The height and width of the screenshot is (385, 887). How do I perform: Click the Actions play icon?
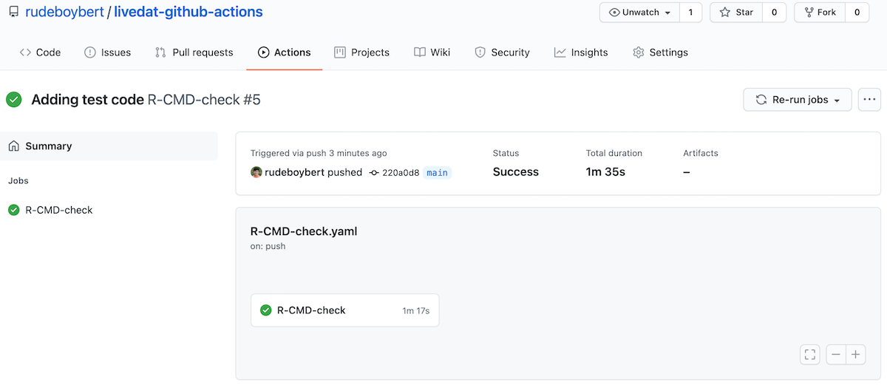[263, 52]
